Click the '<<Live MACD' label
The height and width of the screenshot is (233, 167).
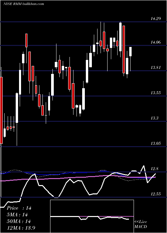point(141,224)
